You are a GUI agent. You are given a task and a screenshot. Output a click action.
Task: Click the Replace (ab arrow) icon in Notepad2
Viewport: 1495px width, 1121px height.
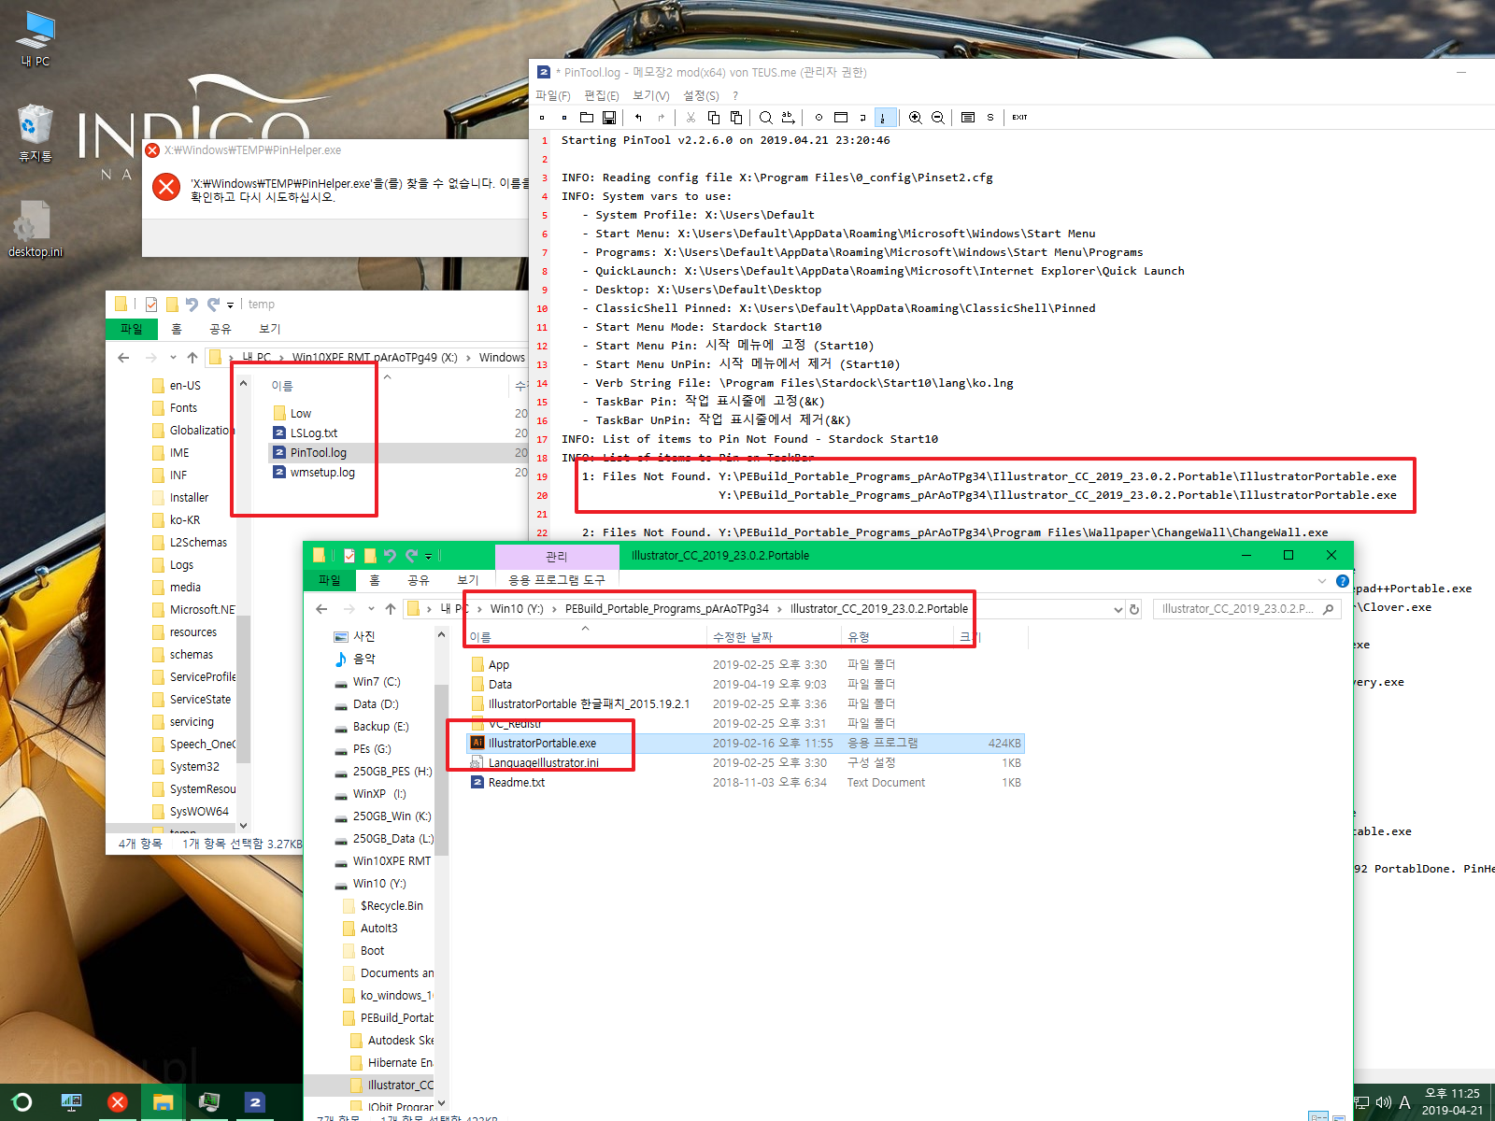[789, 118]
